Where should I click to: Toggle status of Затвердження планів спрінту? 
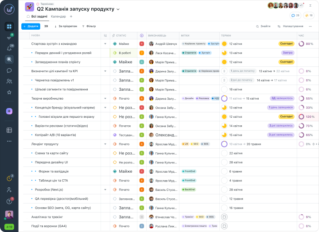click(115, 62)
